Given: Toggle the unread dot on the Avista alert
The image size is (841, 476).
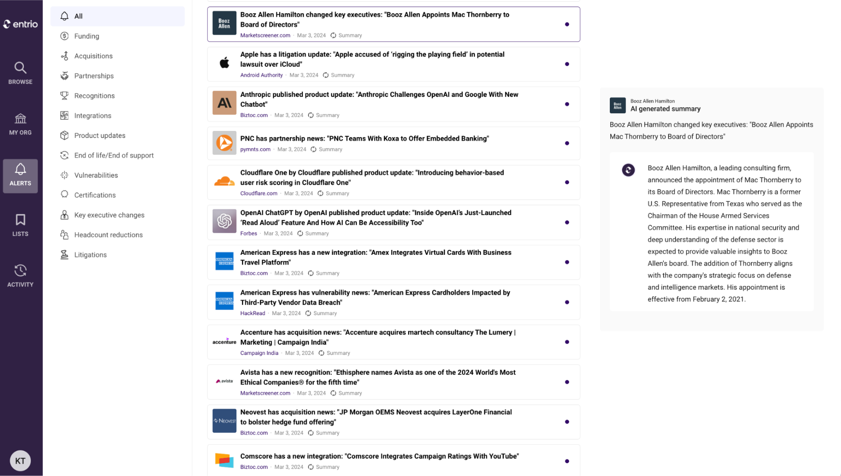Looking at the screenshot, I should point(567,382).
